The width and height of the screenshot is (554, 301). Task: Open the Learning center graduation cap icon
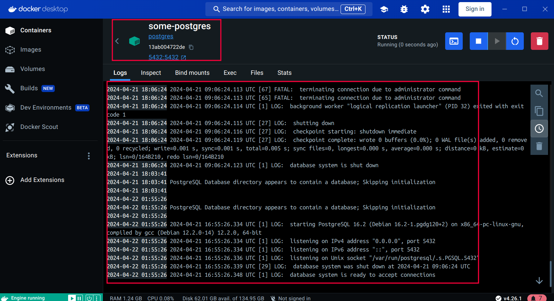(x=384, y=9)
